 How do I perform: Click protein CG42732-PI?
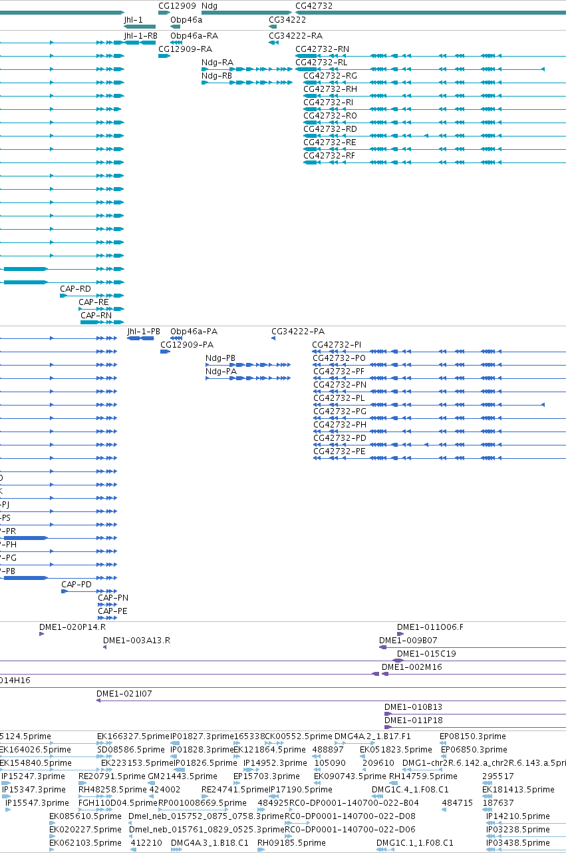click(x=337, y=345)
